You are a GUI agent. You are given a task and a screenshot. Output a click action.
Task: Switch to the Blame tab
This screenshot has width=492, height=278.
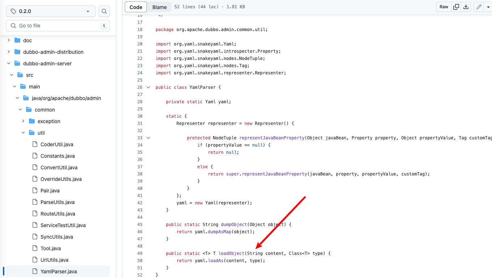[x=160, y=7]
